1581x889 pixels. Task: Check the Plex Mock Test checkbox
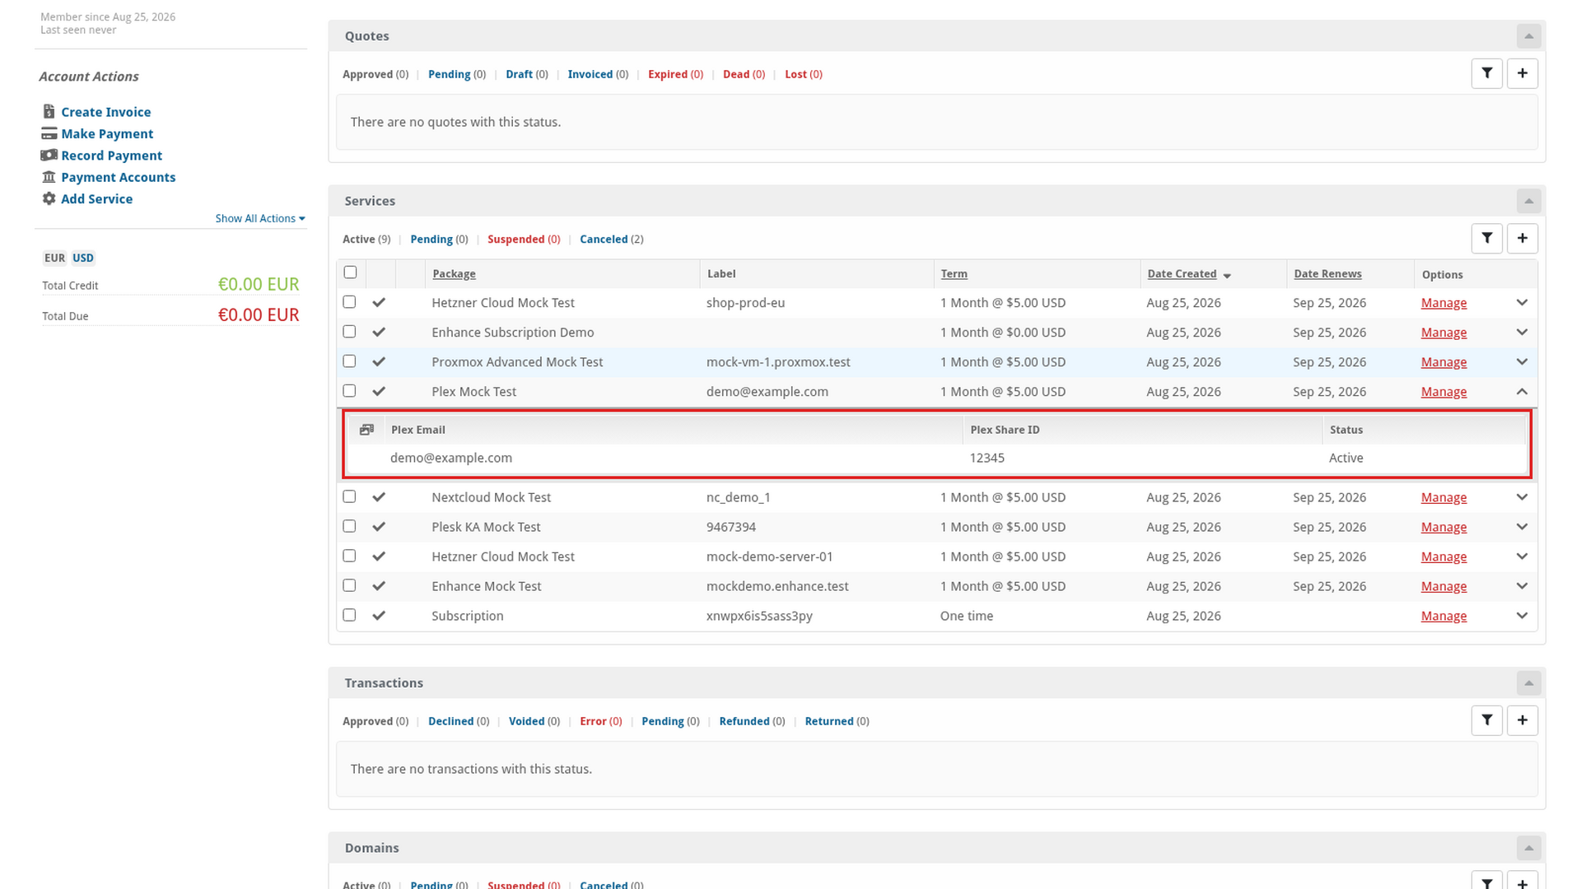tap(349, 391)
